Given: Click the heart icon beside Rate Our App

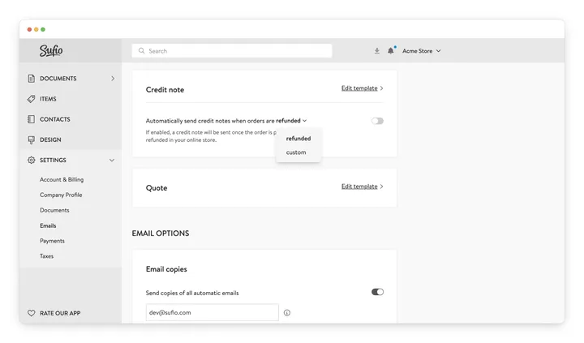Looking at the screenshot, I should [32, 313].
